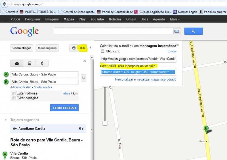
Task: Click browser back arrow
Action: (4, 4)
